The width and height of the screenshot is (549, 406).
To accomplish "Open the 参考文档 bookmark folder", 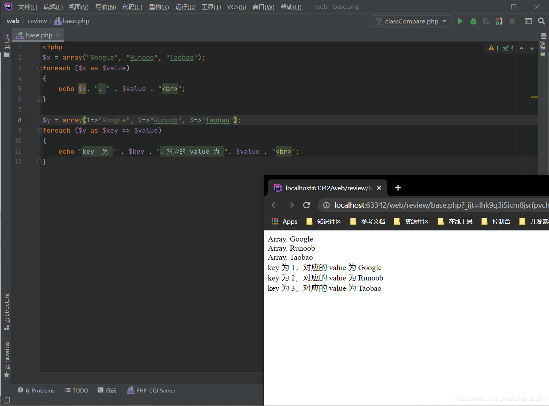I will pos(368,221).
